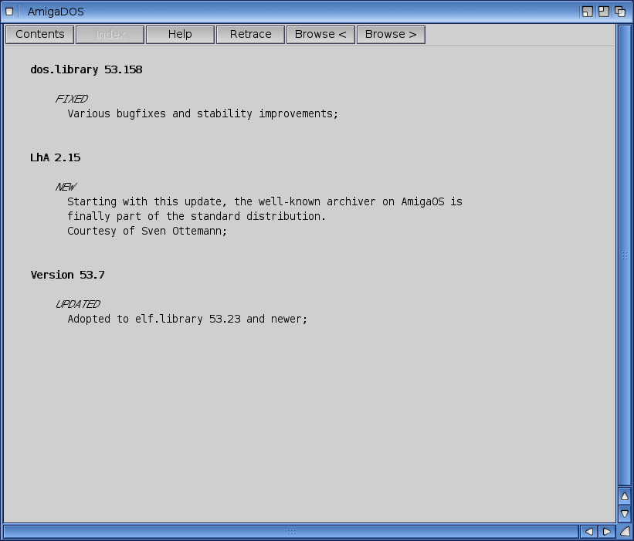Click the scroll down arrow
The width and height of the screenshot is (634, 541).
624,513
